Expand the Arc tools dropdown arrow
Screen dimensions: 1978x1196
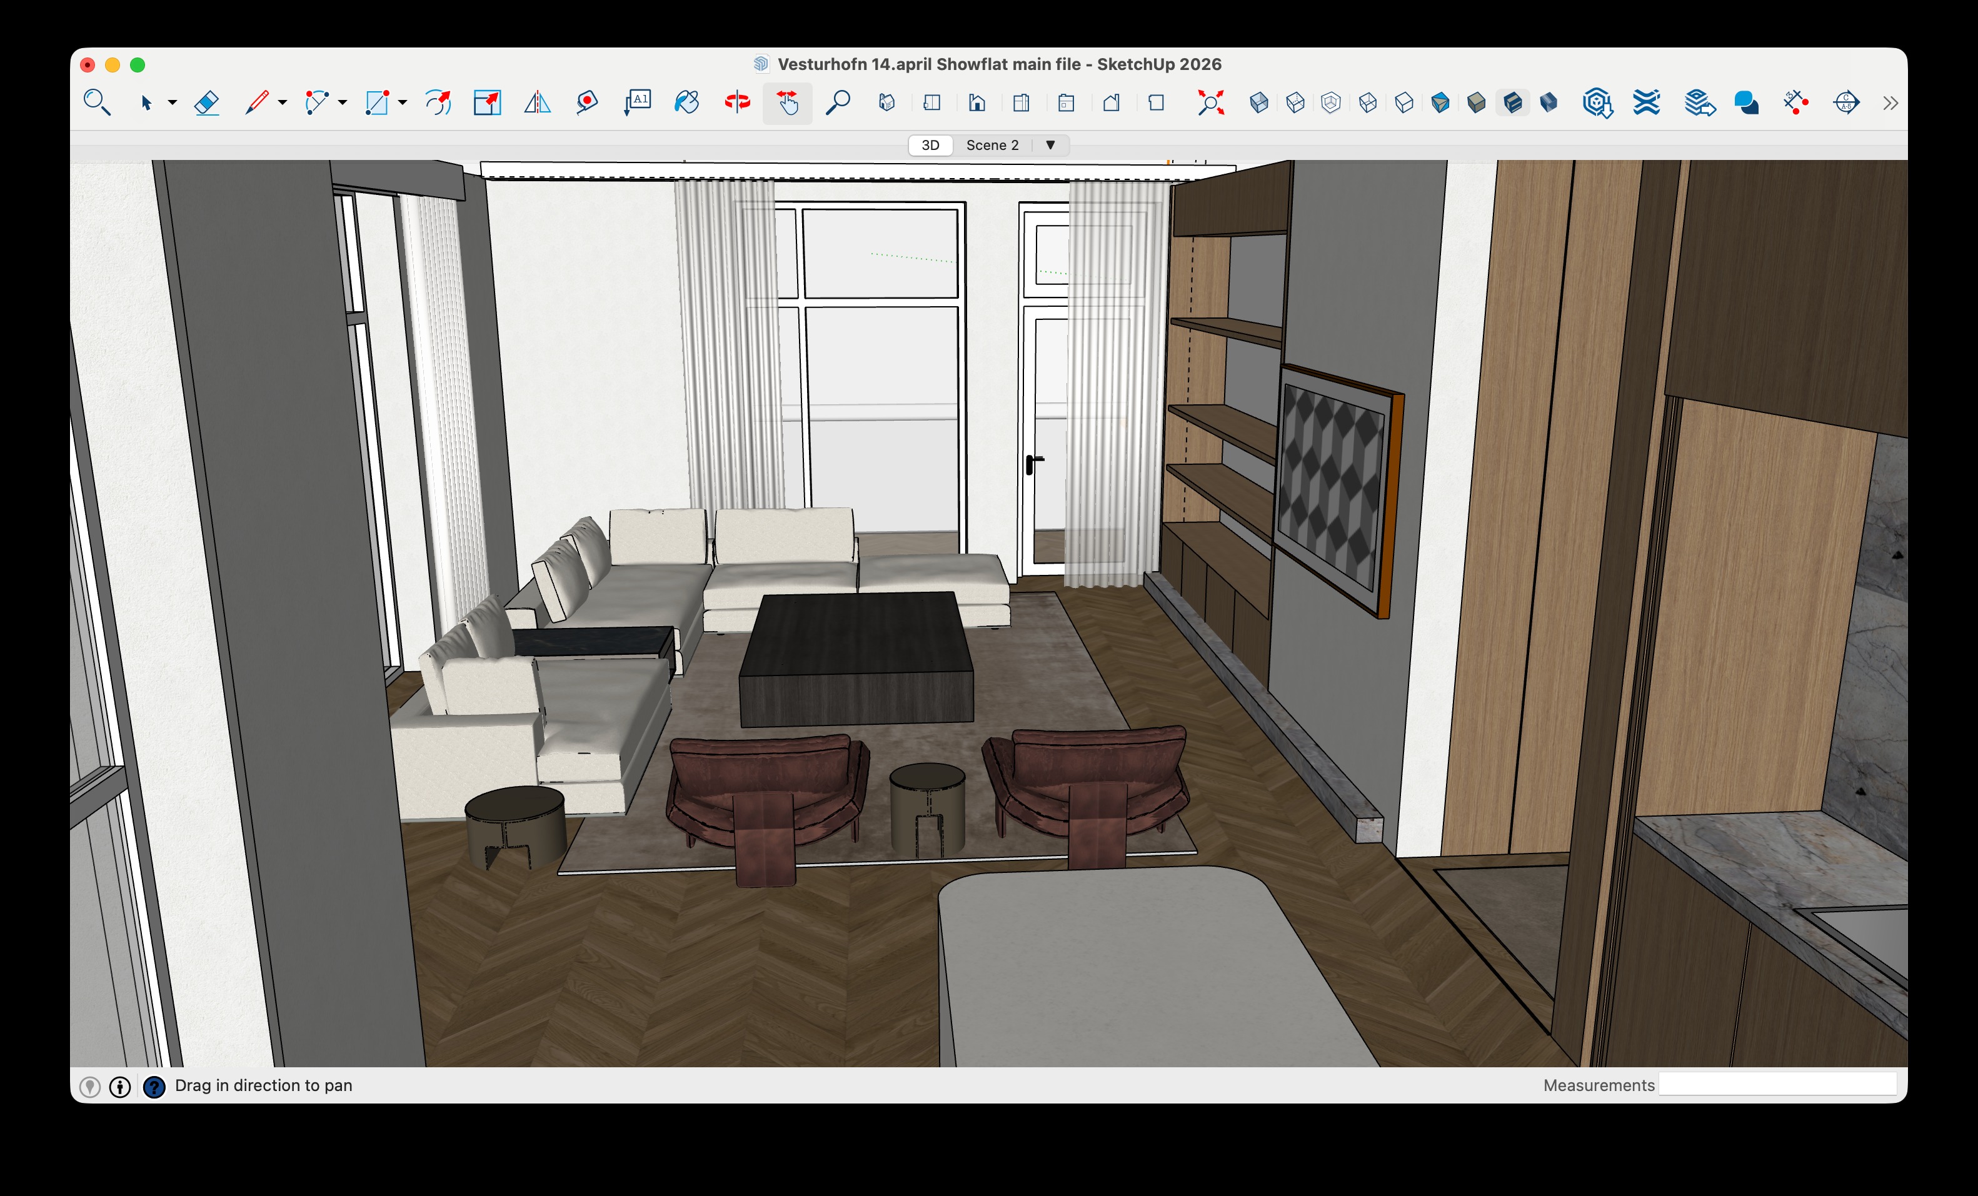[343, 102]
